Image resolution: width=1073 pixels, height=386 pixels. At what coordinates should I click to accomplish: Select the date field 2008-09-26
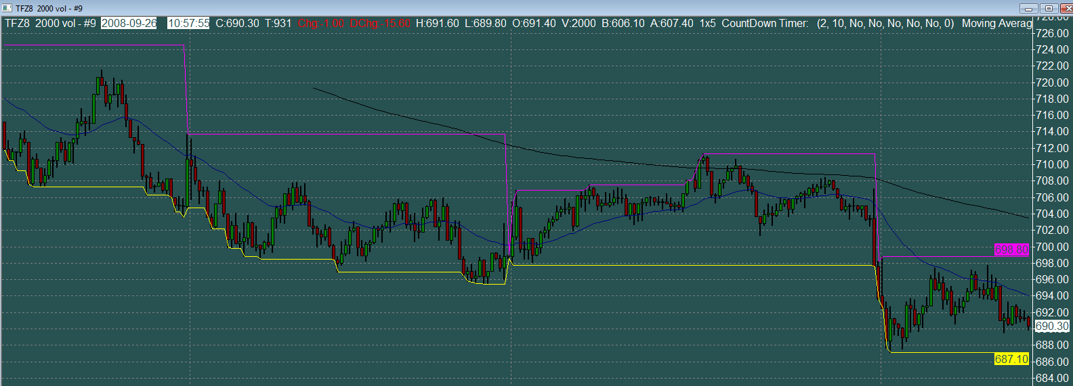129,23
